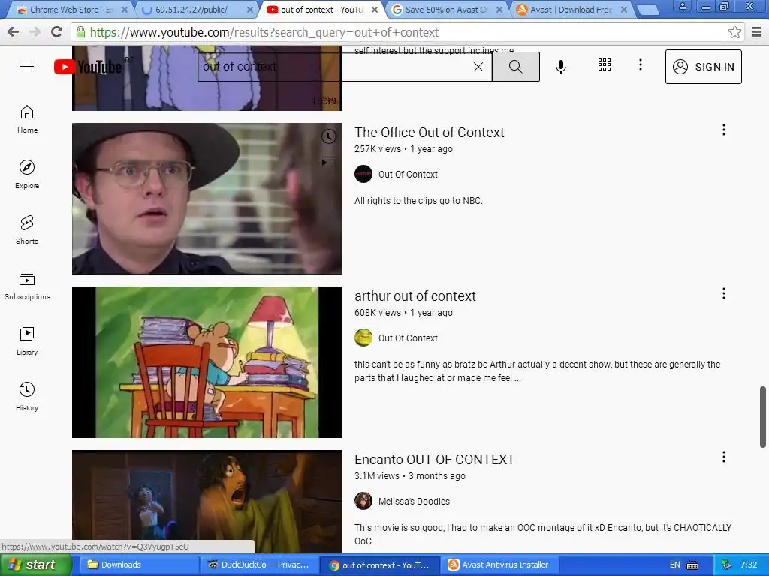Open a new tab button

(647, 10)
